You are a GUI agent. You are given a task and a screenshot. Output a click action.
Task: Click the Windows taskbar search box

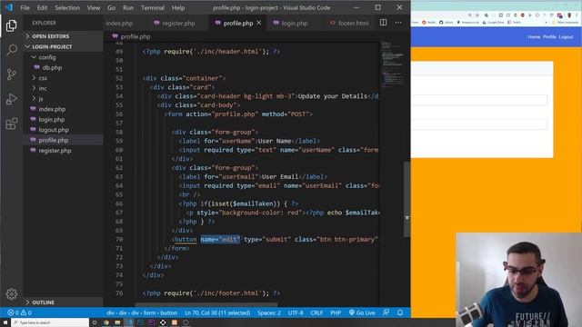50,322
